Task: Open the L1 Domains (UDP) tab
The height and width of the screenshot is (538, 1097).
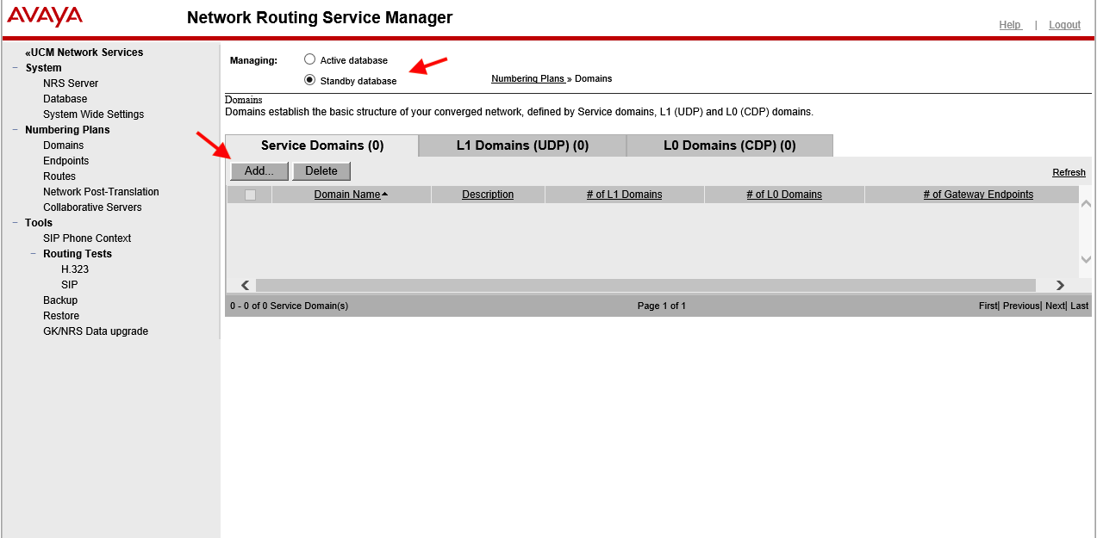Action: tap(522, 145)
